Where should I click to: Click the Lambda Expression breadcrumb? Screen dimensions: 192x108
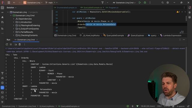(171, 35)
